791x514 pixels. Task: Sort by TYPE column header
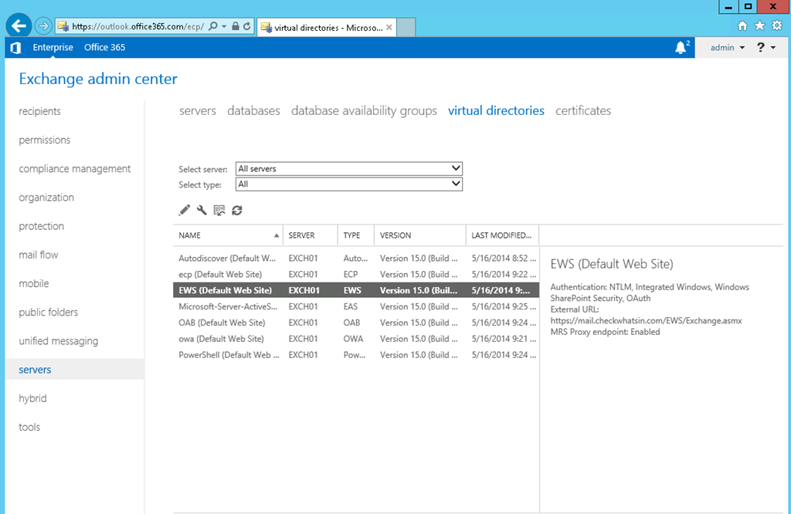(x=356, y=235)
